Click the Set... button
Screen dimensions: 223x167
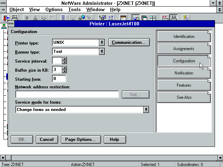[x=136, y=95]
